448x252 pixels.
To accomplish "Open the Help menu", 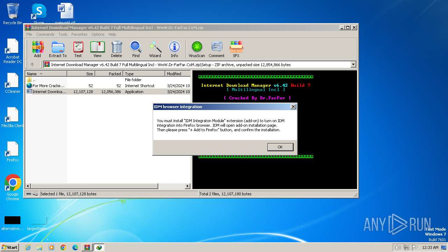I will pyautogui.click(x=112, y=34).
